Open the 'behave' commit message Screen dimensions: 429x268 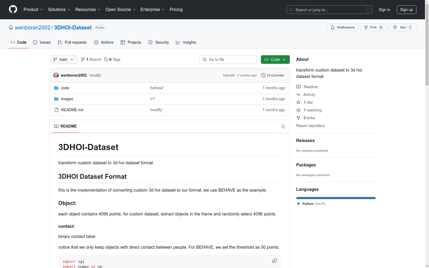[157, 88]
